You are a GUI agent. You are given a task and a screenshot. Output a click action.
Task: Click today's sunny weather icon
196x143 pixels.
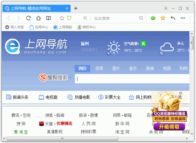[x=114, y=47]
